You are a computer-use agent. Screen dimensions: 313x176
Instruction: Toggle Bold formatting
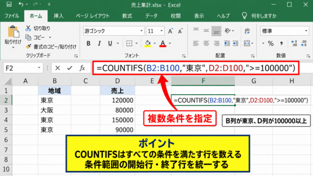click(89, 44)
